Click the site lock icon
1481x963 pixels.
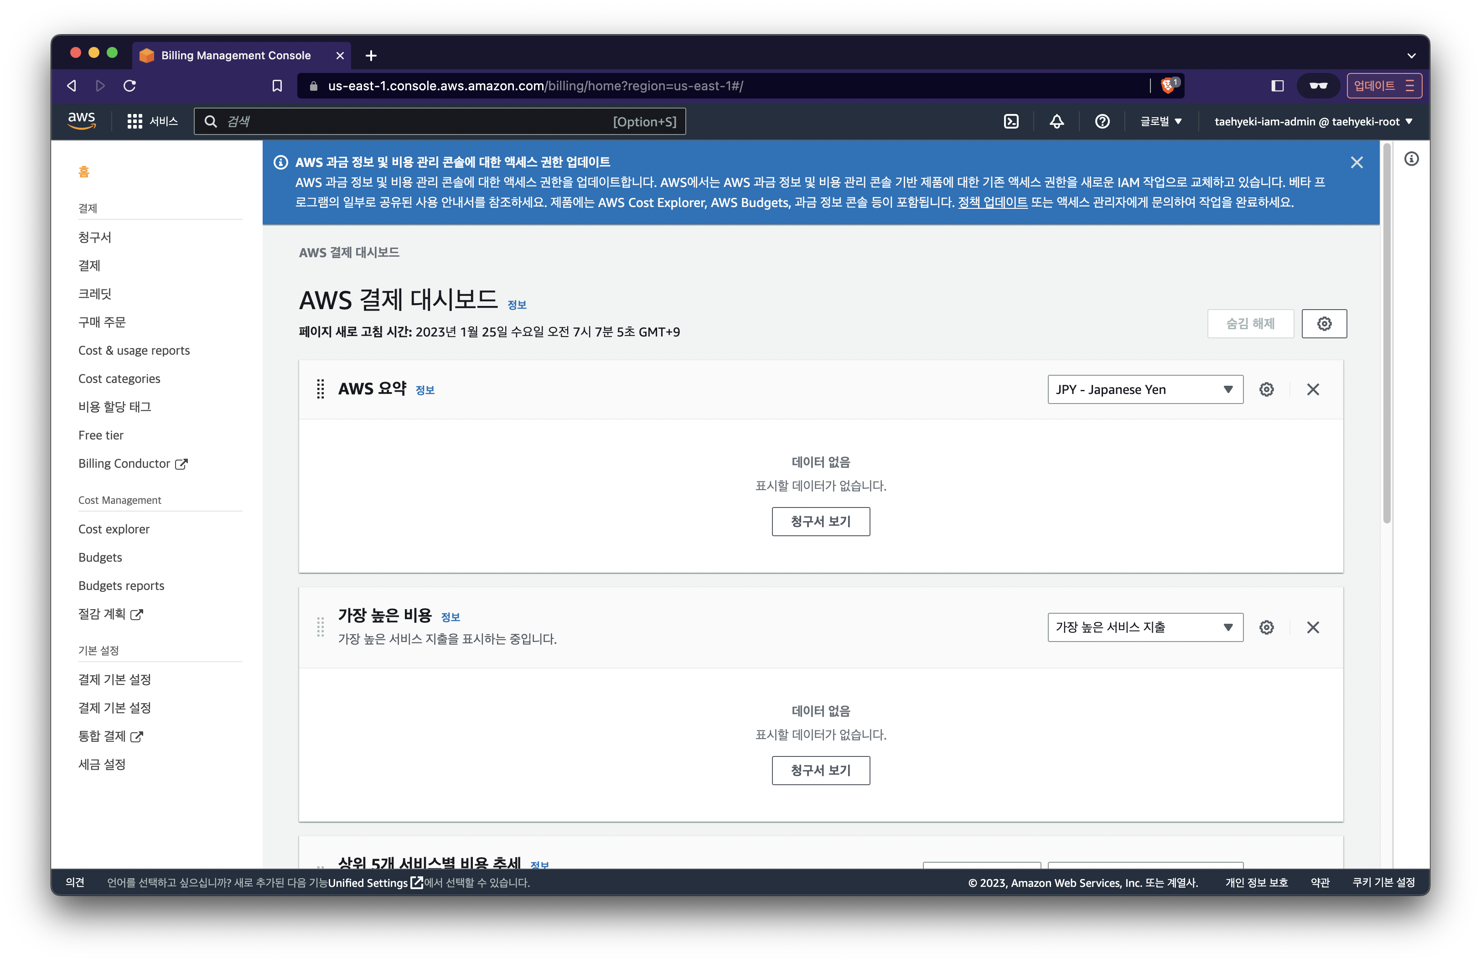tap(314, 86)
